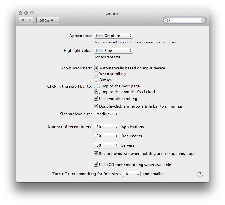Screen dimensions: 225x205
Task: Clear the search field with the X icon
Action: (203, 20)
